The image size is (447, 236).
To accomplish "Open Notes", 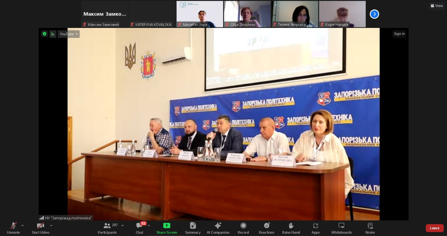I will tap(370, 228).
